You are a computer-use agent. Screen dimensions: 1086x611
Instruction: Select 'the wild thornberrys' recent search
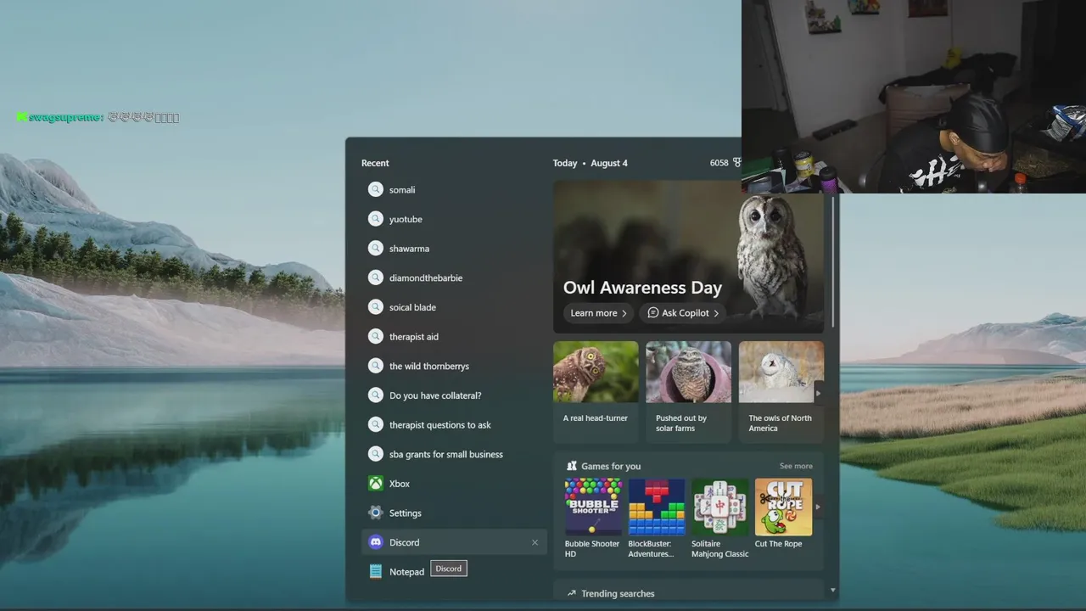429,366
